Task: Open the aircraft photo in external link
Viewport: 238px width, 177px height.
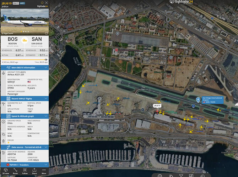Action: [47, 33]
